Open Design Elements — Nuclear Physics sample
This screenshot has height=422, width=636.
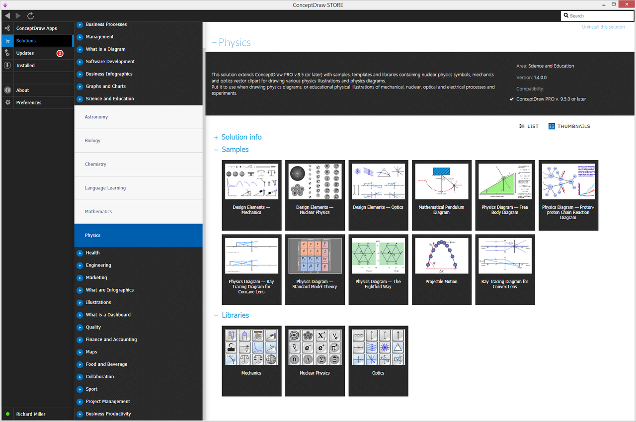tap(315, 195)
